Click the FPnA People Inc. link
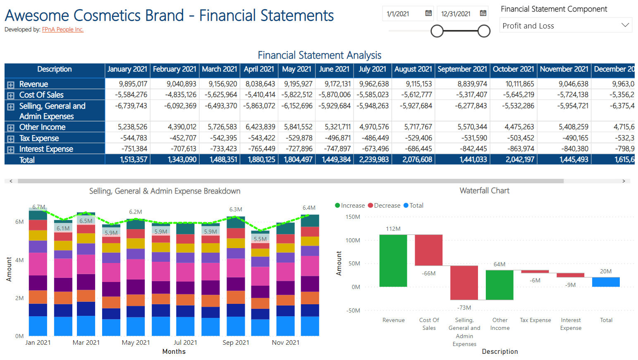This screenshot has height=360, width=638. click(x=62, y=29)
